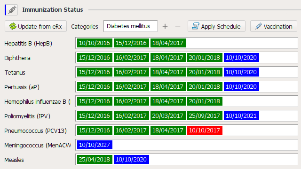The height and width of the screenshot is (169, 301).
Task: Select Hemophilus influenzae B dose 20/01/2018
Action: pos(205,101)
